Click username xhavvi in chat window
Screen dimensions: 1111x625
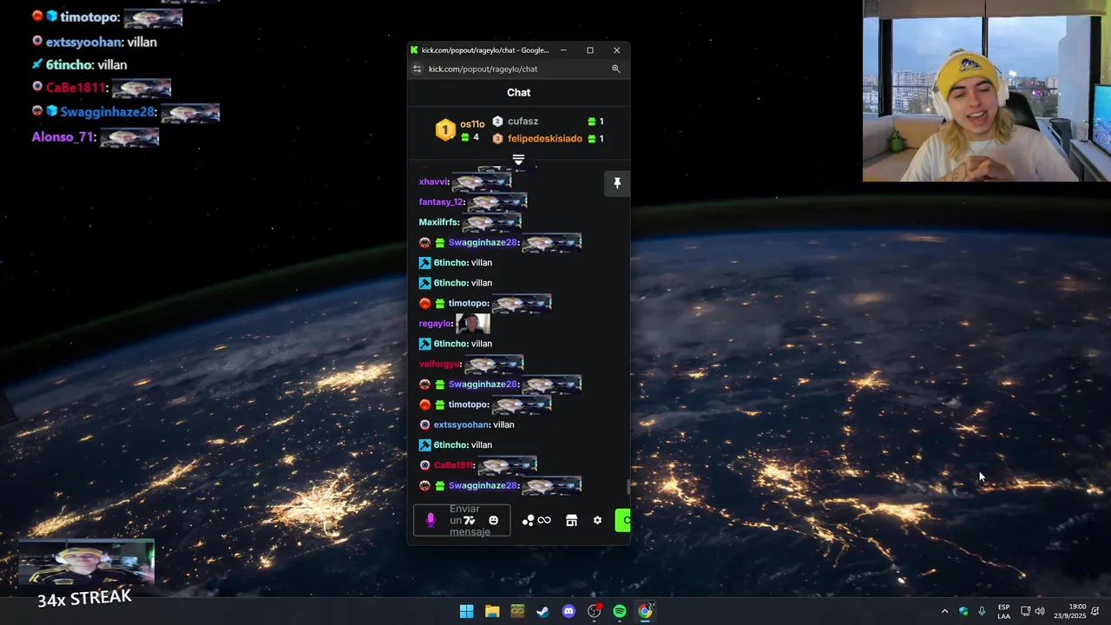pyautogui.click(x=433, y=181)
